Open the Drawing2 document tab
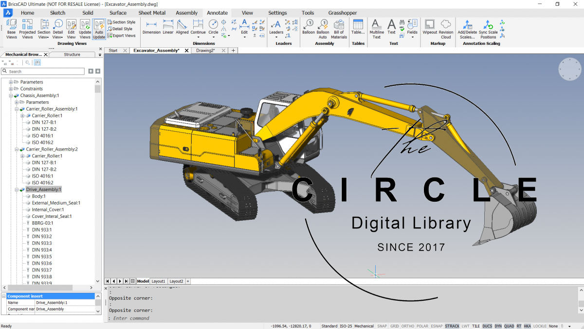This screenshot has width=584, height=329. pos(205,51)
